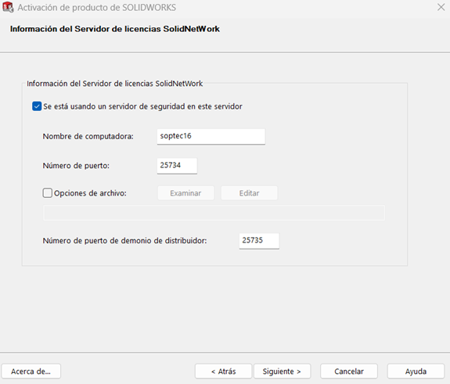This screenshot has width=450, height=384.
Task: Continue with the Siguiente button
Action: pyautogui.click(x=282, y=371)
